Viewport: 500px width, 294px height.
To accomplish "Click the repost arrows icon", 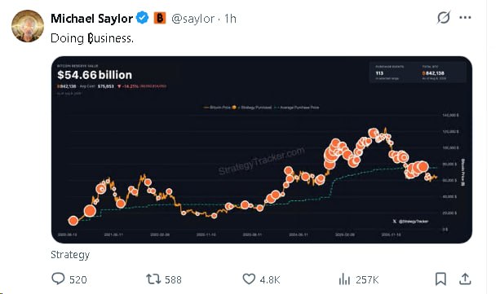I will pyautogui.click(x=153, y=279).
